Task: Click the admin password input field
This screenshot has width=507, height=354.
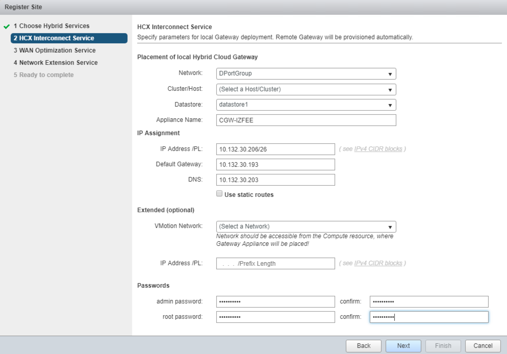Action: point(275,302)
